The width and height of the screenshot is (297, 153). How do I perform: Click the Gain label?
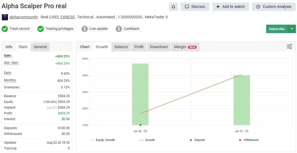tap(8, 56)
